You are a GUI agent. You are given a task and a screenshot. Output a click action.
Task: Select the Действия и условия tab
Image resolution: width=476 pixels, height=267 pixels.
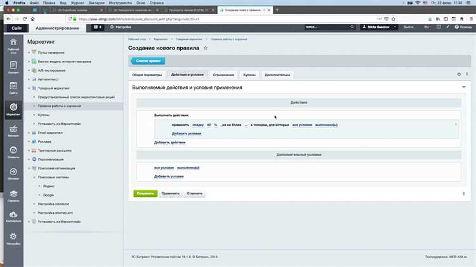[x=187, y=75]
